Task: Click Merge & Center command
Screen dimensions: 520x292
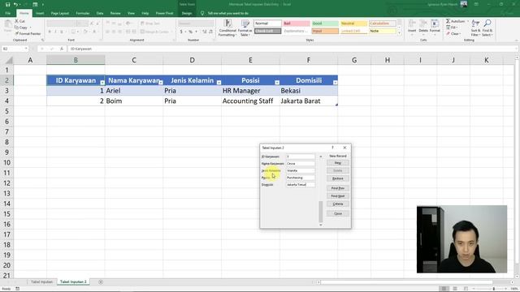Action: pos(156,32)
